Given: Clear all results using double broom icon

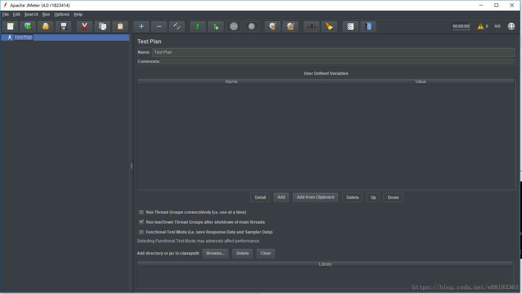Looking at the screenshot, I should (x=291, y=26).
